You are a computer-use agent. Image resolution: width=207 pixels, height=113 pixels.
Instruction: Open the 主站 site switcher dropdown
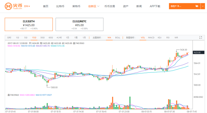27,6
